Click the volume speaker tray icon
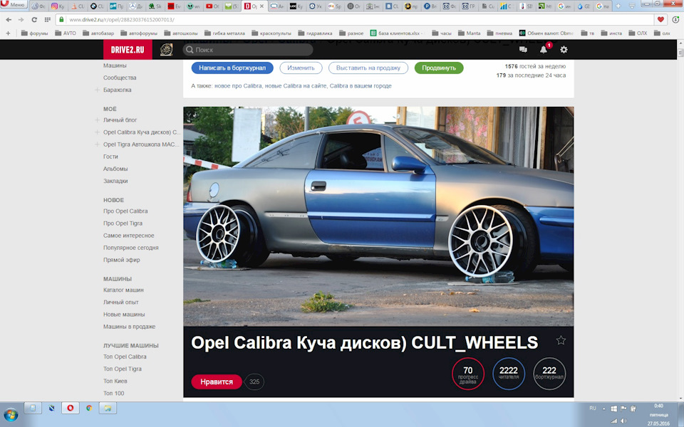Screen dimensions: 684x427 (x=624, y=421)
